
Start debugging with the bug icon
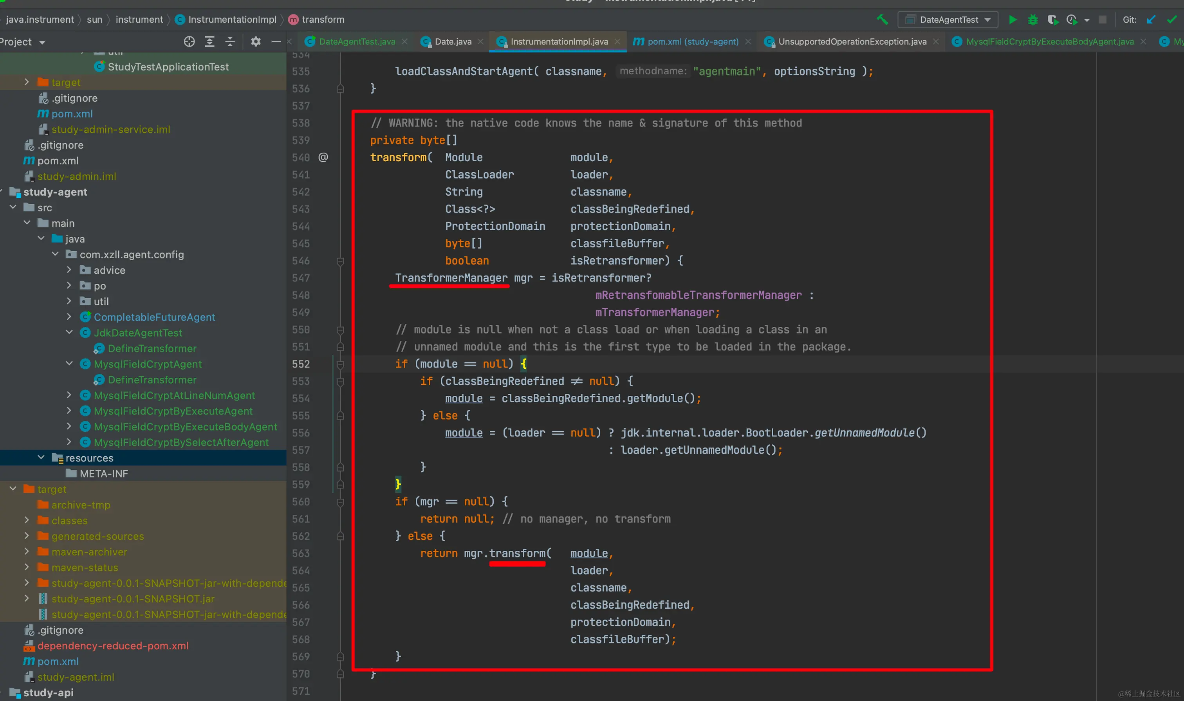click(1032, 19)
